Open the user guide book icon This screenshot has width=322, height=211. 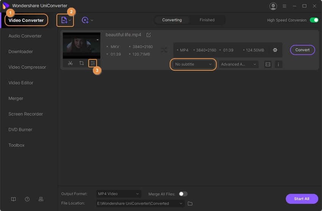click(13, 199)
